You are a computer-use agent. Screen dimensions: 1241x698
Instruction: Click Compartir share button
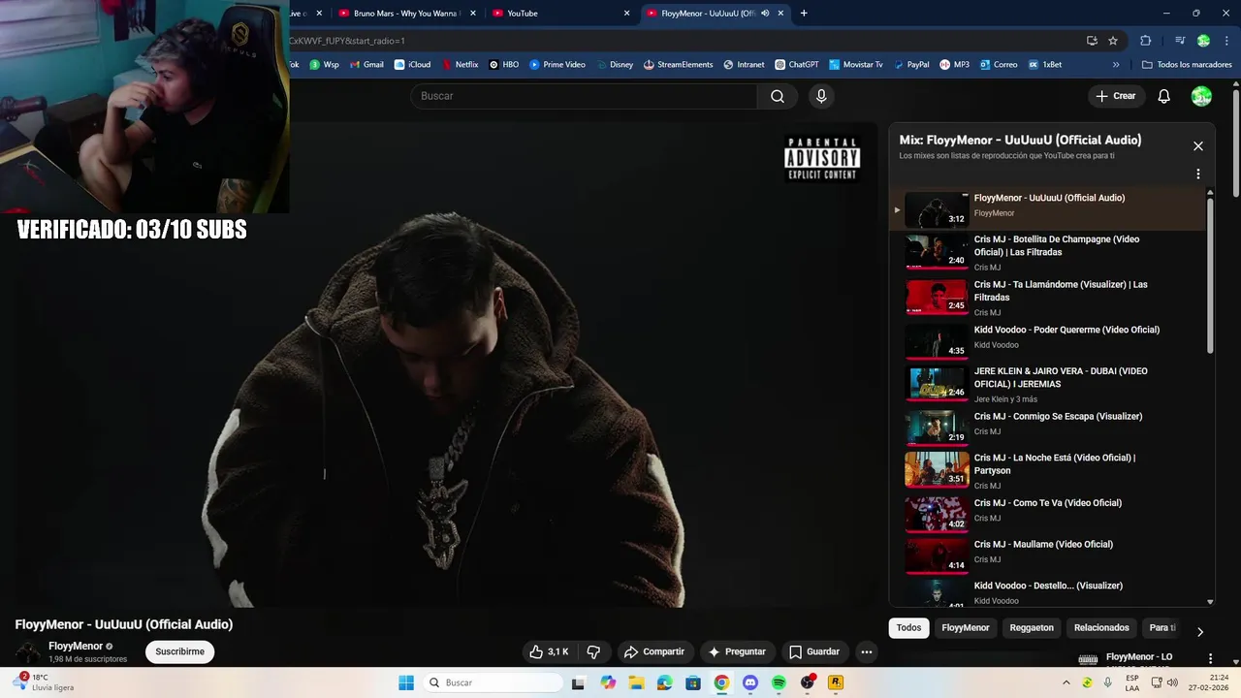click(654, 651)
